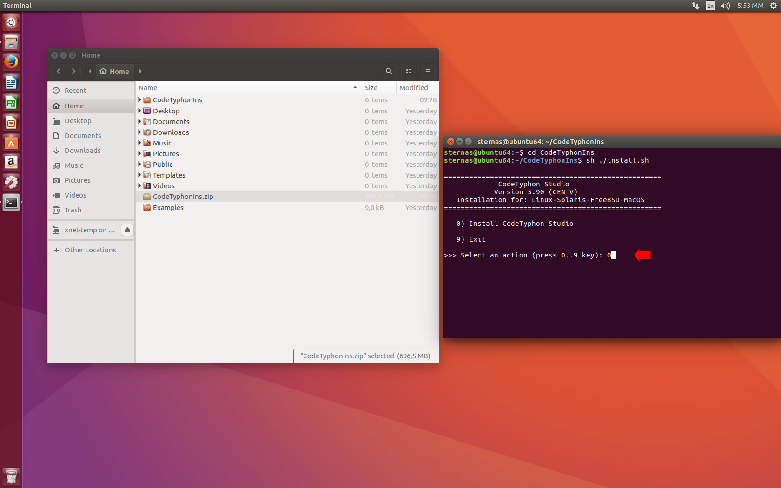Expand the Templates folder row

(139, 175)
